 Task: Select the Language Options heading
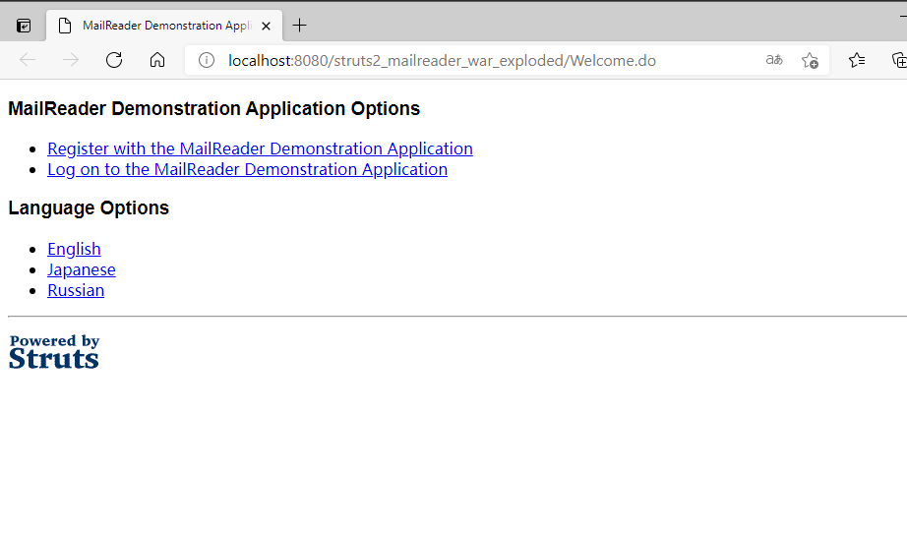pyautogui.click(x=89, y=208)
